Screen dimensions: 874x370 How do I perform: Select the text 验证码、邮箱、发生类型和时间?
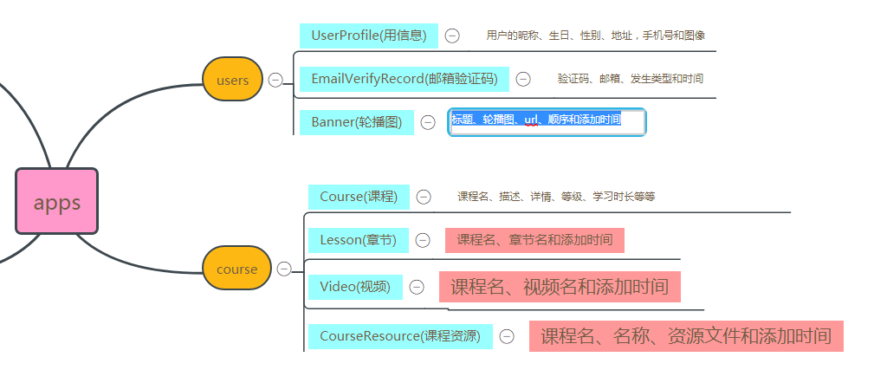click(631, 79)
